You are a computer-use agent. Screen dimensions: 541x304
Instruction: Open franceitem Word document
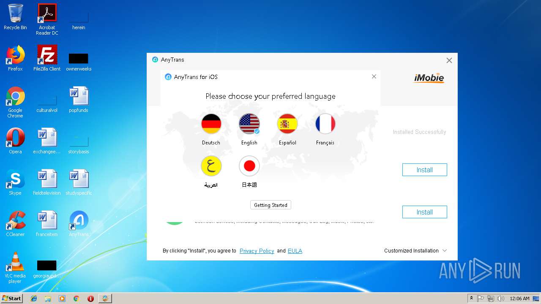point(47,224)
